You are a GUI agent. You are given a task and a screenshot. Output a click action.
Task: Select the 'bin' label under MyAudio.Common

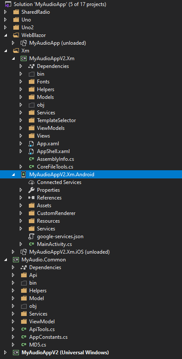coord(33,283)
